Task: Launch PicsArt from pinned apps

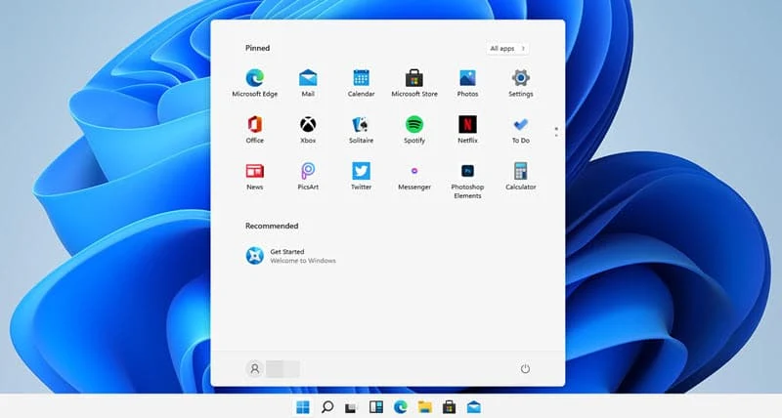Action: pyautogui.click(x=308, y=177)
